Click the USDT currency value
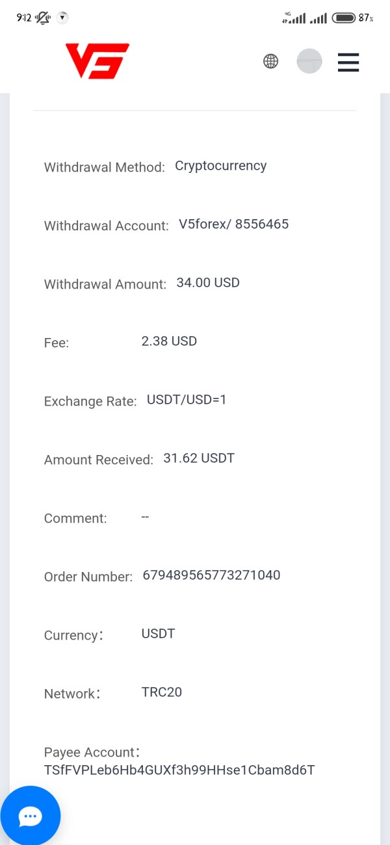 (x=158, y=634)
